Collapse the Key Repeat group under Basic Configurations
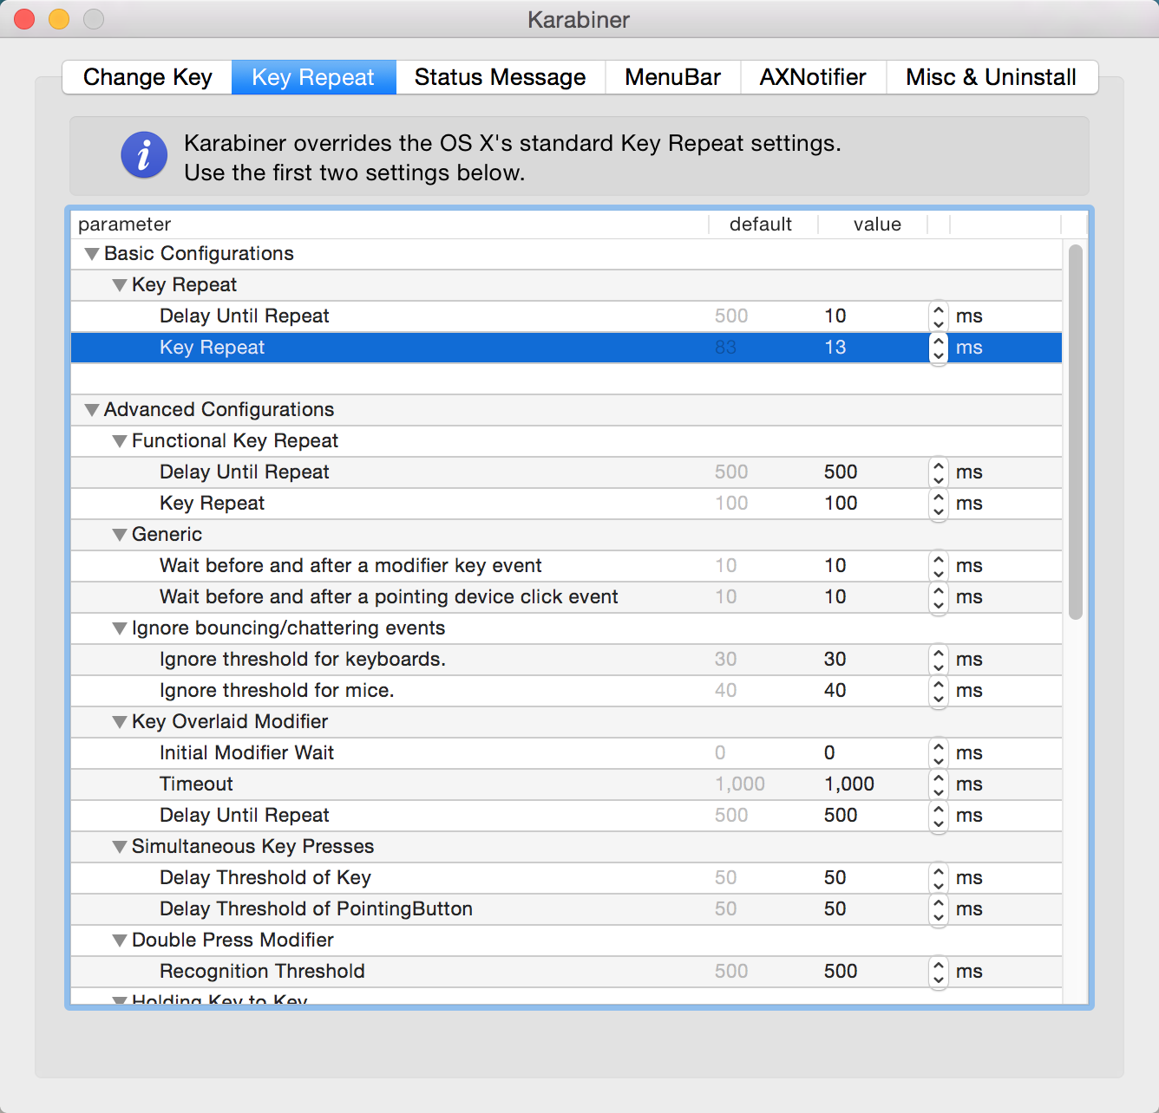The height and width of the screenshot is (1113, 1159). pos(120,285)
